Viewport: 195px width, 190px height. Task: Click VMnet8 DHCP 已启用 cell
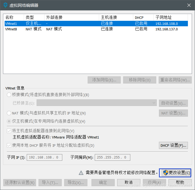click(141, 29)
